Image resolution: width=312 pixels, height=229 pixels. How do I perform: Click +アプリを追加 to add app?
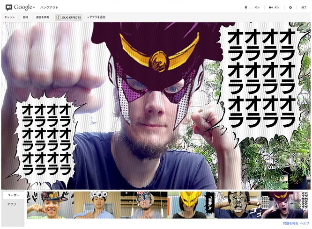[x=96, y=17]
